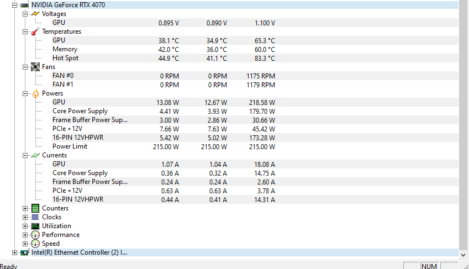Viewport: 469px width, 269px height.
Task: Expand the Intel Ethernet Controller node
Action: click(x=14, y=252)
